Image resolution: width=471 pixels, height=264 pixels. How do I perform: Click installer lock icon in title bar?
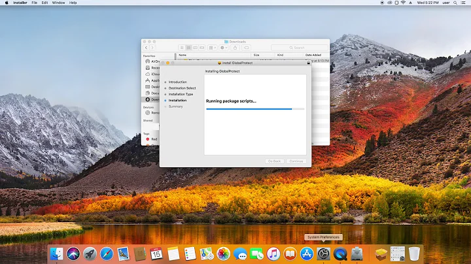click(x=308, y=63)
